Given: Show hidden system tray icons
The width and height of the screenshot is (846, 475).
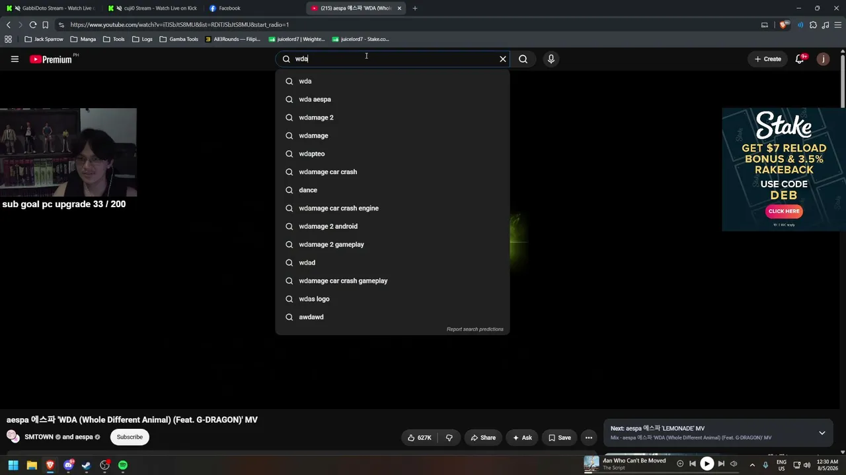Looking at the screenshot, I should point(752,464).
